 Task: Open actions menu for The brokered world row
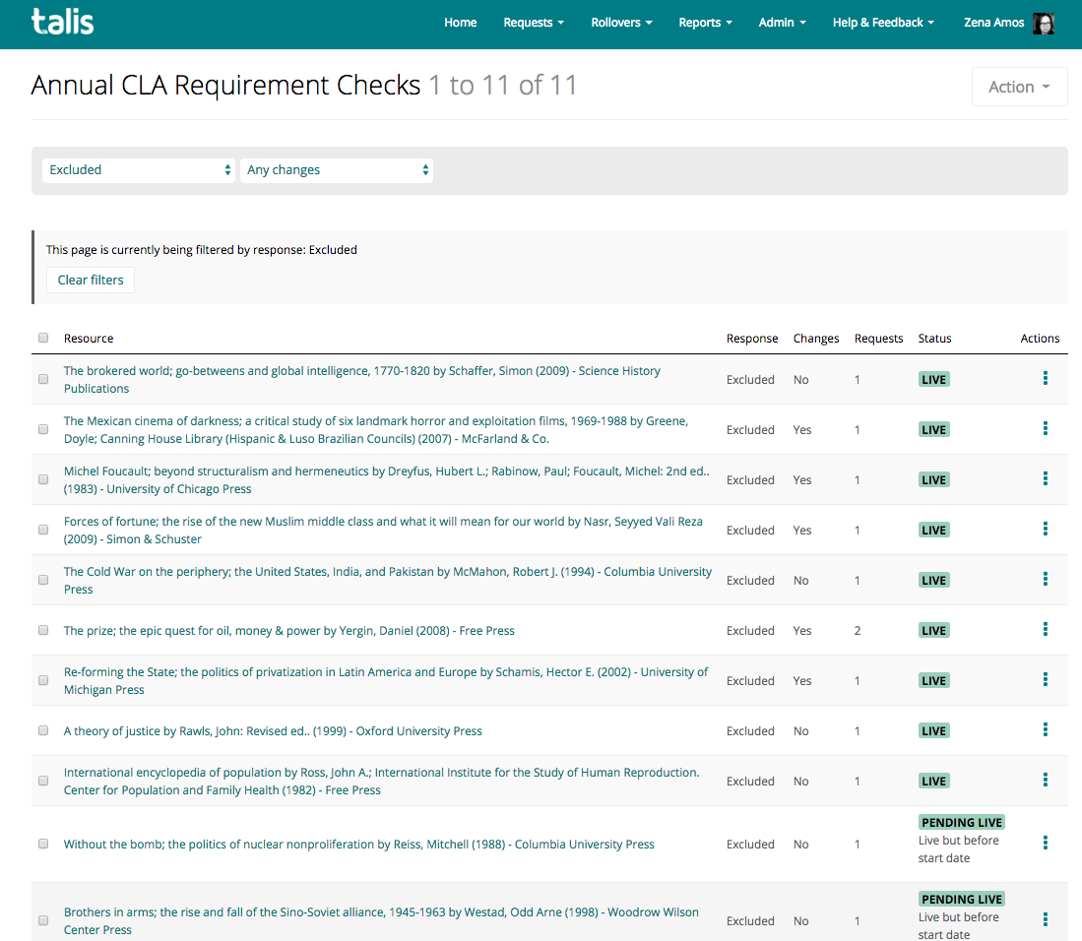1045,379
